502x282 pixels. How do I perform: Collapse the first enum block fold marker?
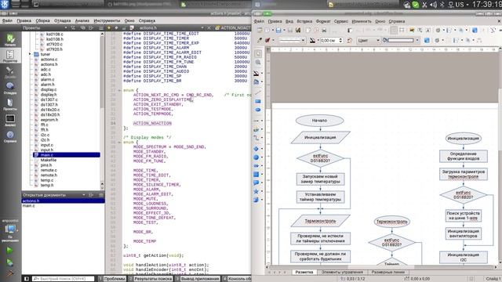[x=120, y=91]
